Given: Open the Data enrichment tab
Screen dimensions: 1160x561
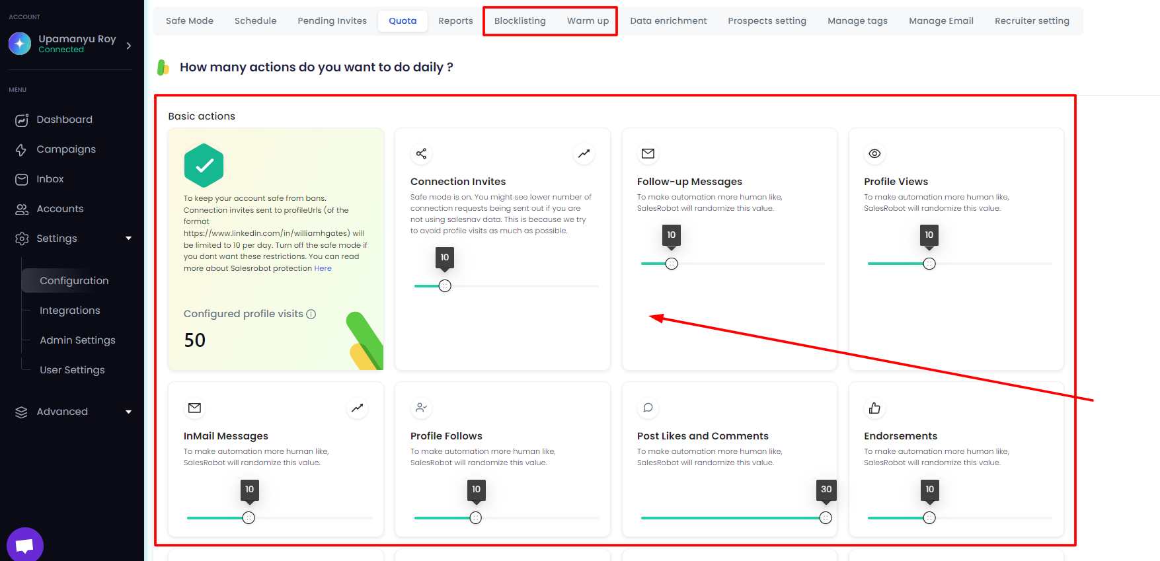Looking at the screenshot, I should point(668,21).
